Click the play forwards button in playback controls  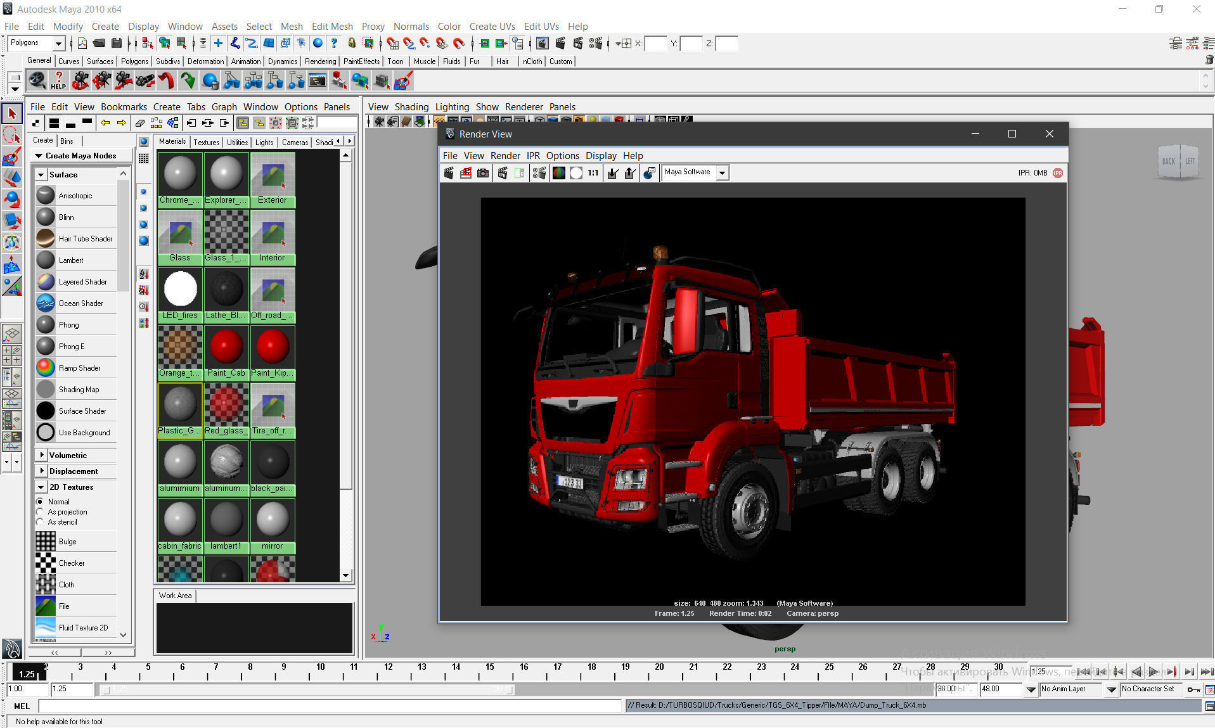coord(1153,672)
